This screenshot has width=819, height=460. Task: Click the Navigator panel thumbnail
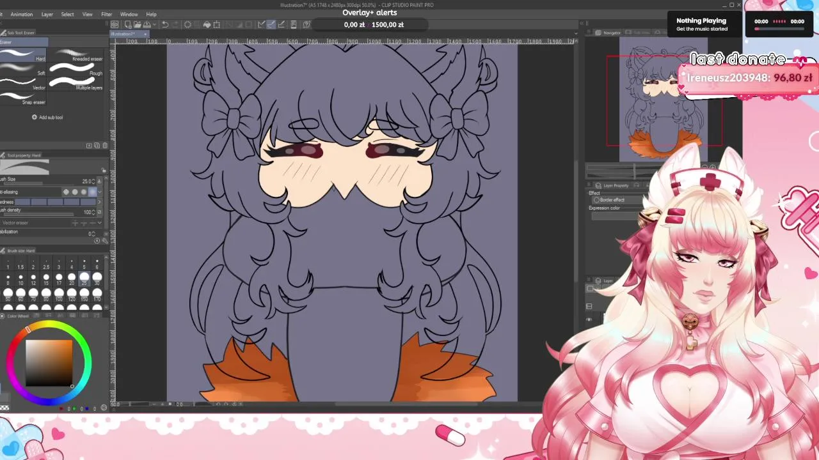coord(664,99)
